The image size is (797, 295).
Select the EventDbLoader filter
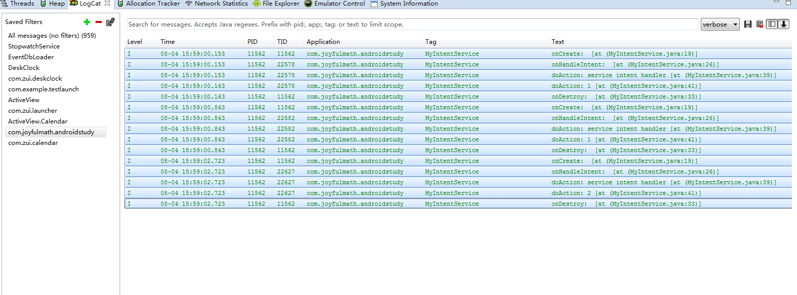pos(31,57)
